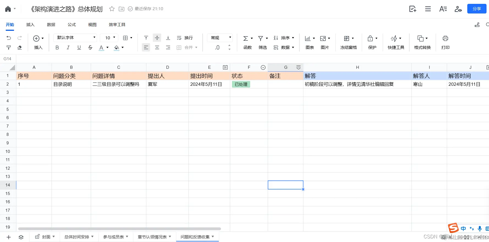Click the 分享 share button
The width and height of the screenshot is (489, 242).
pyautogui.click(x=477, y=9)
